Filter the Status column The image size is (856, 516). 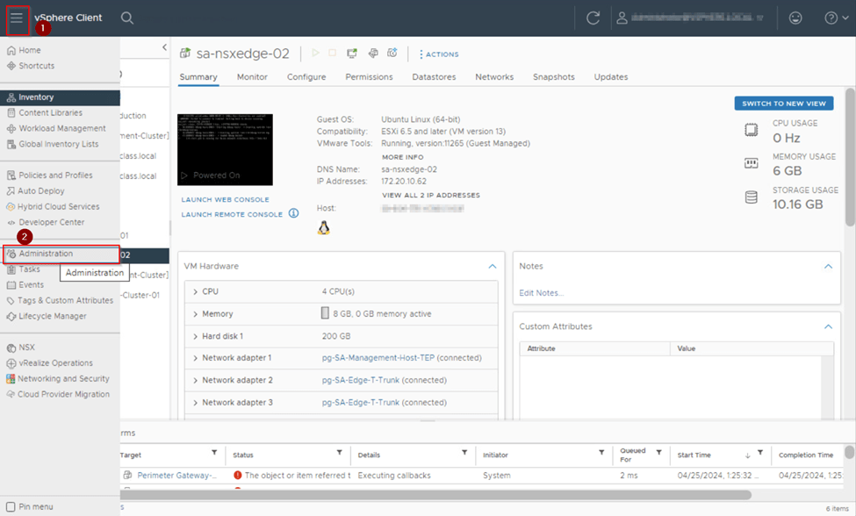(x=340, y=454)
